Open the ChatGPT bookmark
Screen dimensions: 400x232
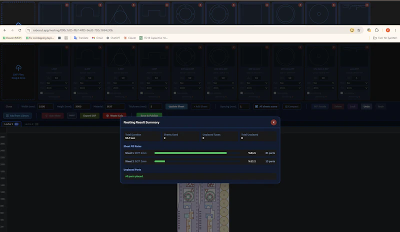(113, 38)
